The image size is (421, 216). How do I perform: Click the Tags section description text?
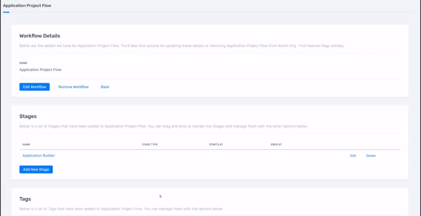click(121, 209)
